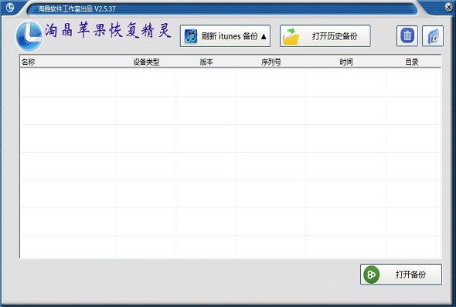Expand the 刷新 itunes 备份 triangle arrow
Viewport: 456px width, 307px height.
point(264,36)
